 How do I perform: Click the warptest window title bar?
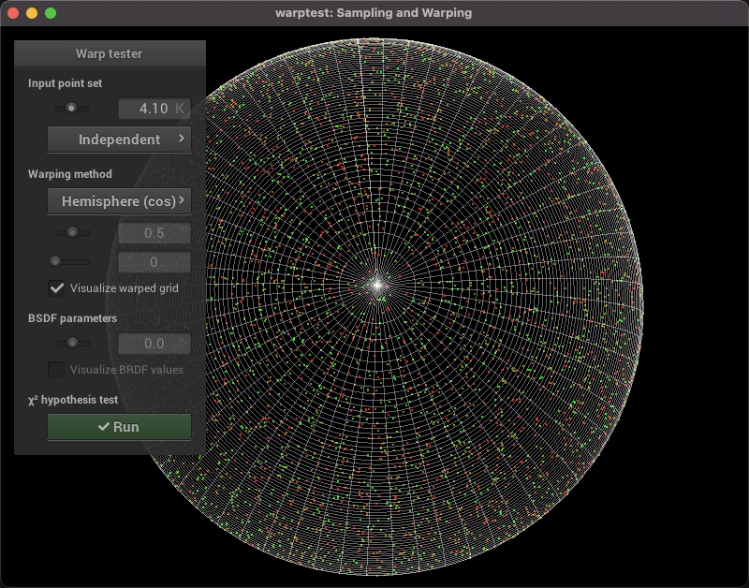tap(374, 13)
